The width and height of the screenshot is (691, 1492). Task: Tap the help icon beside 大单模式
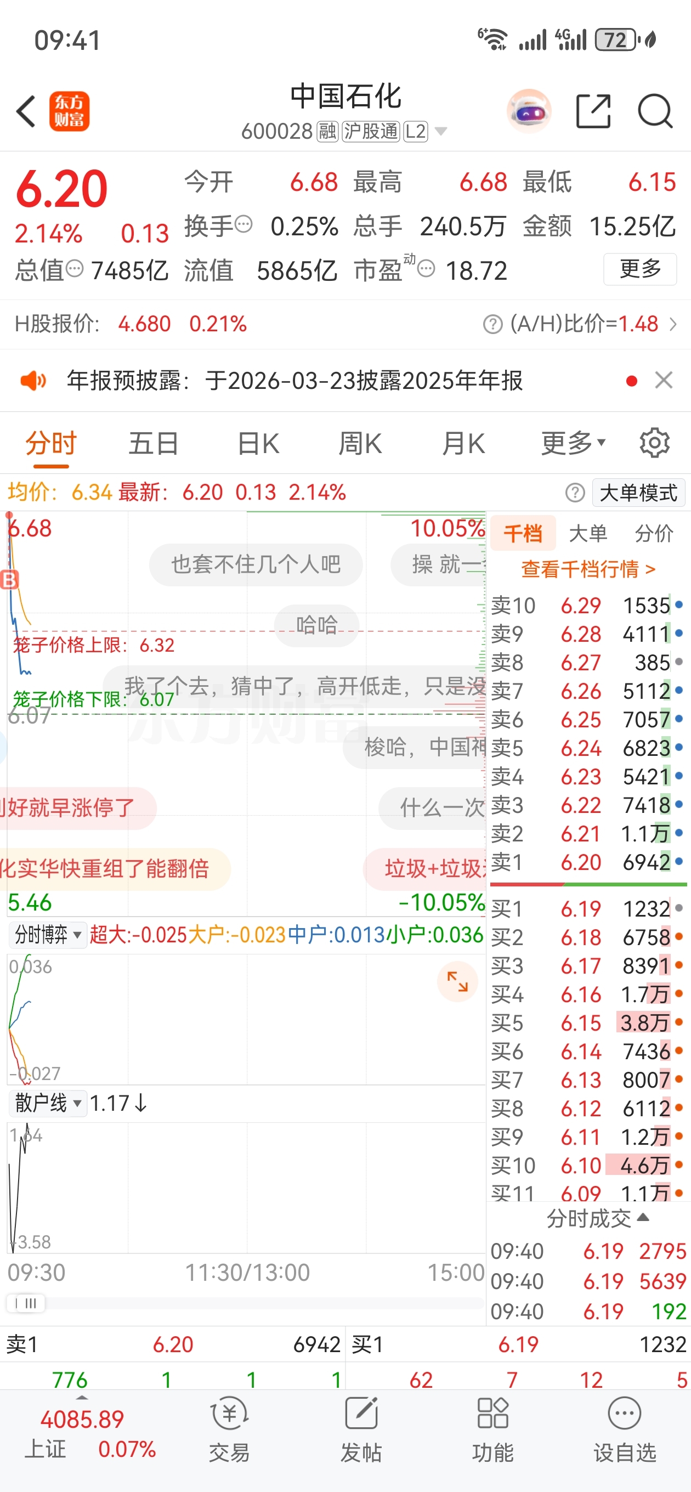click(575, 493)
